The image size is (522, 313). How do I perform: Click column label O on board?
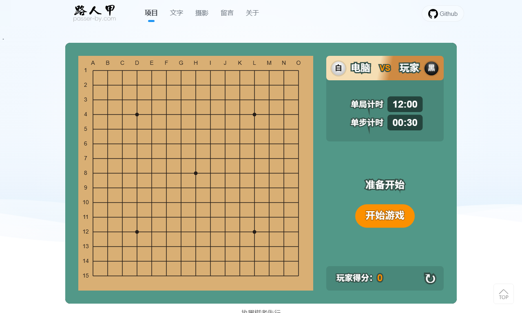coord(299,63)
